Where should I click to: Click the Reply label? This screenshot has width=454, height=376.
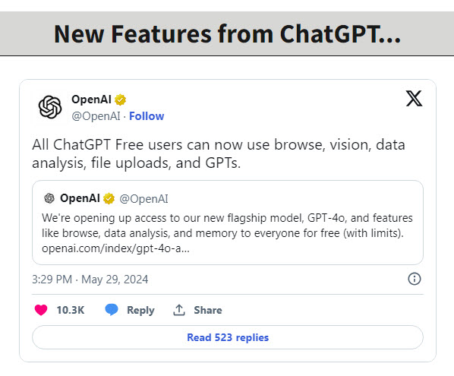[140, 310]
